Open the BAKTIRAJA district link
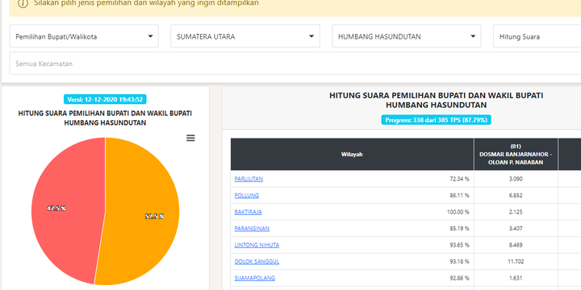This screenshot has width=581, height=290. pos(249,212)
